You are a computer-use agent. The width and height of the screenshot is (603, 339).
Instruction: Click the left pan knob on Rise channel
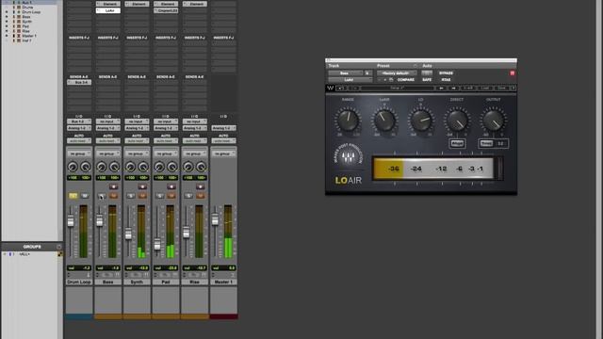point(188,167)
